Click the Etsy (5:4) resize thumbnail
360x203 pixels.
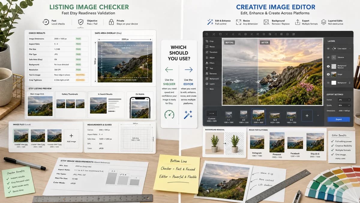coord(315,142)
